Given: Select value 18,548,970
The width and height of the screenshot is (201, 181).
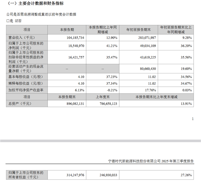Looking at the screenshot, I should point(76,46).
